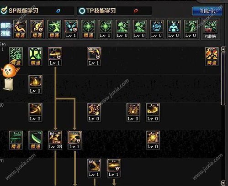Select the SP技能学习 checkmark option
This screenshot has height=186, width=228.
(x=19, y=10)
